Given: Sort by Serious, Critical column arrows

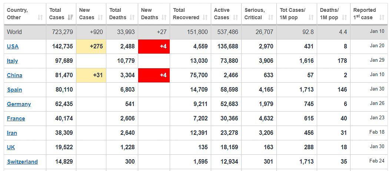Looking at the screenshot, I should click(x=270, y=17).
